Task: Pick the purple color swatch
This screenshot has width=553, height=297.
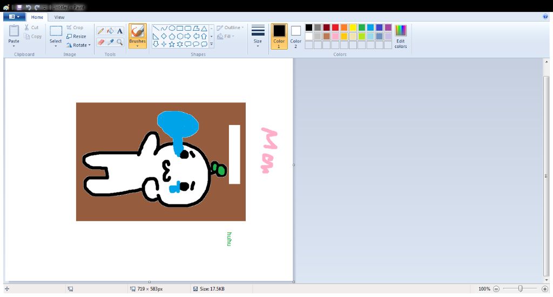Action: 388,27
